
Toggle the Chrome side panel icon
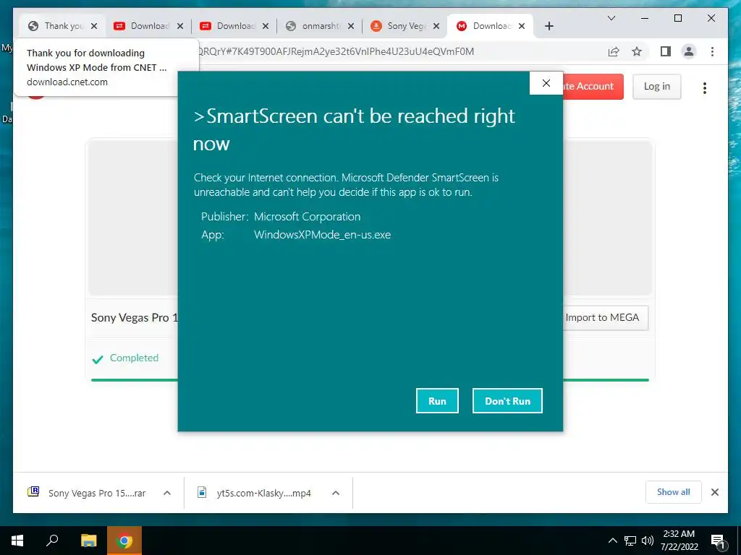pyautogui.click(x=666, y=51)
